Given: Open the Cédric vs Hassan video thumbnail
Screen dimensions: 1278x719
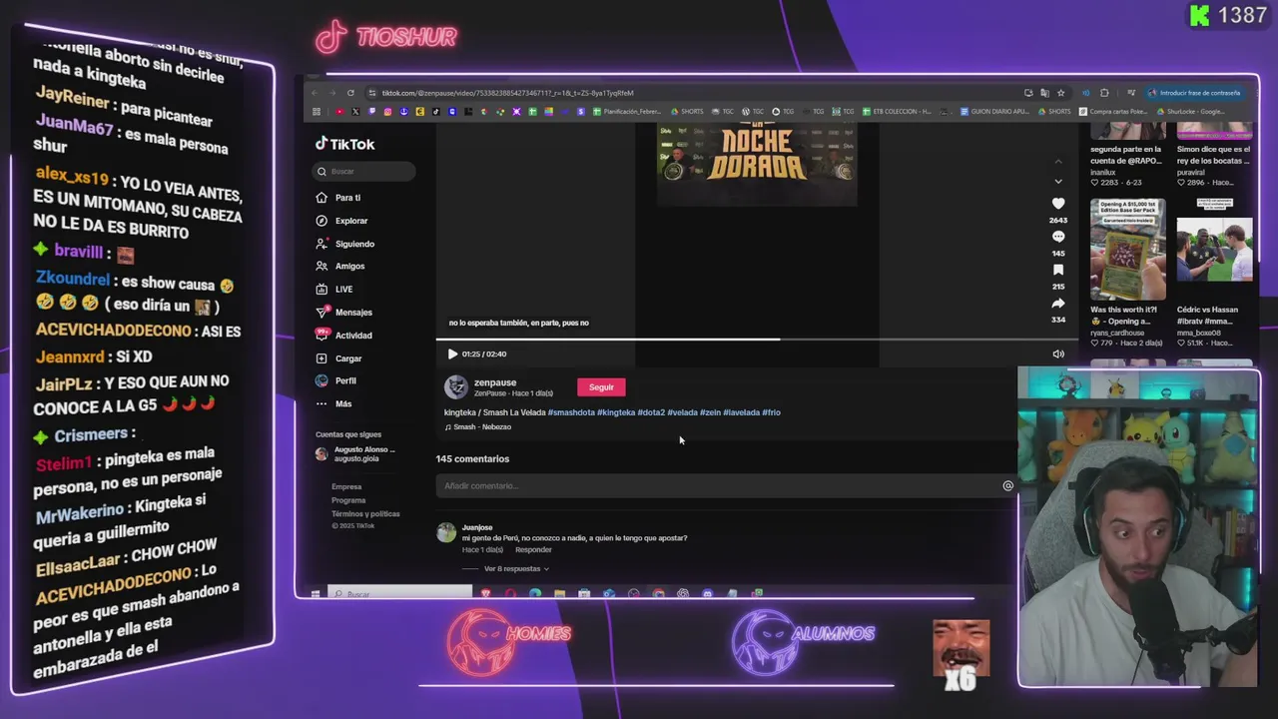Looking at the screenshot, I should [1214, 250].
